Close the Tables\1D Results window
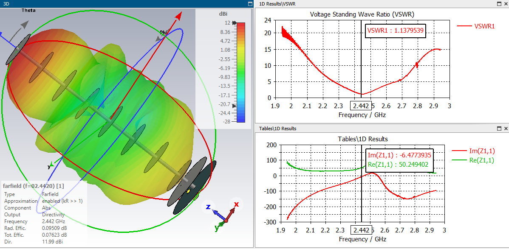509x249 pixels. [x=506, y=129]
